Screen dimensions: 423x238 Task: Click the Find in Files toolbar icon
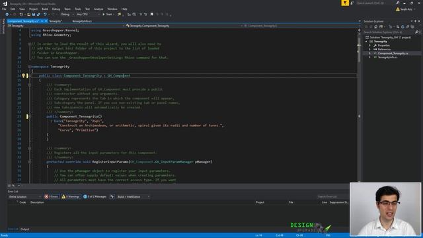click(119, 15)
